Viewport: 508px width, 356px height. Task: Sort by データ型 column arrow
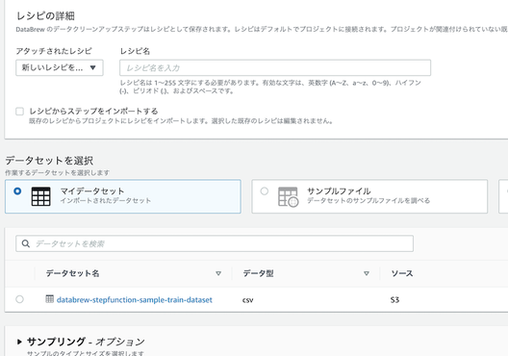click(x=367, y=273)
